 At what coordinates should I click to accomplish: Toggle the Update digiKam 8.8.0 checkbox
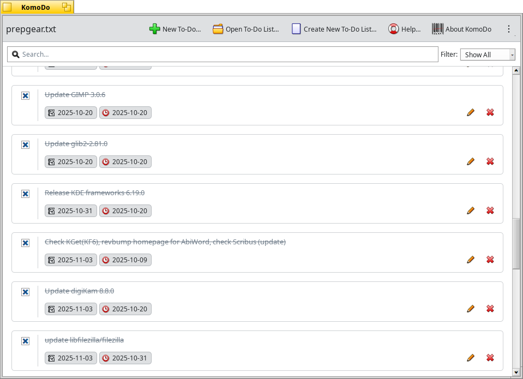point(25,292)
